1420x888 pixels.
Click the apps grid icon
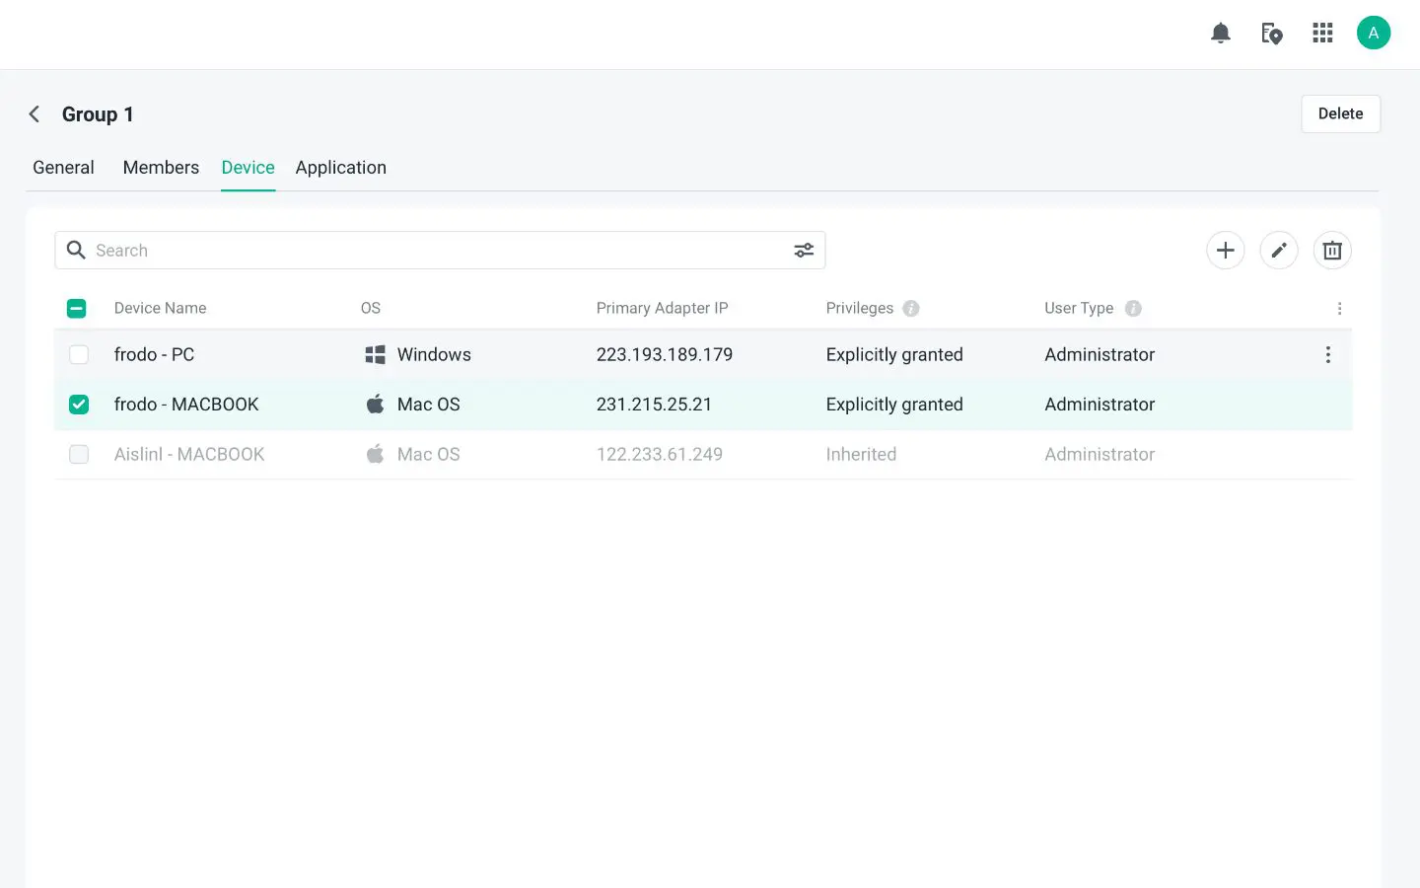1322,33
